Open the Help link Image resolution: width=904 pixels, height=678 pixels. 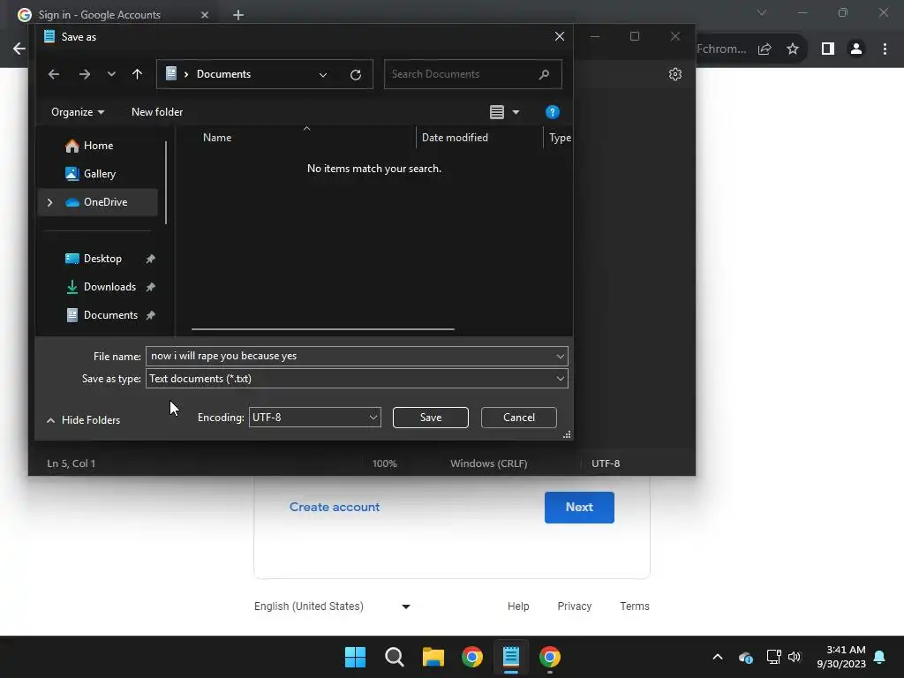tap(518, 606)
